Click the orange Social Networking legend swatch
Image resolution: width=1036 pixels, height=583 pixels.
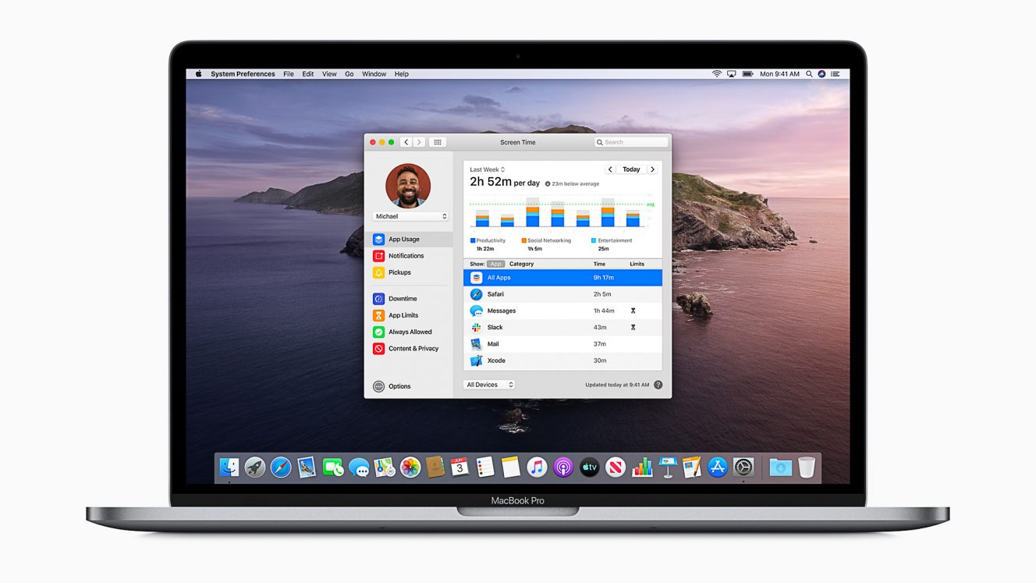click(x=524, y=240)
